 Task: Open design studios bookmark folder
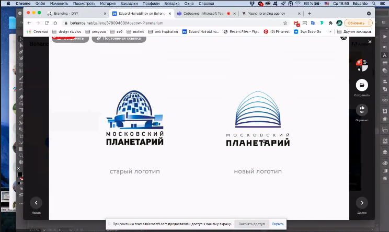click(x=67, y=32)
